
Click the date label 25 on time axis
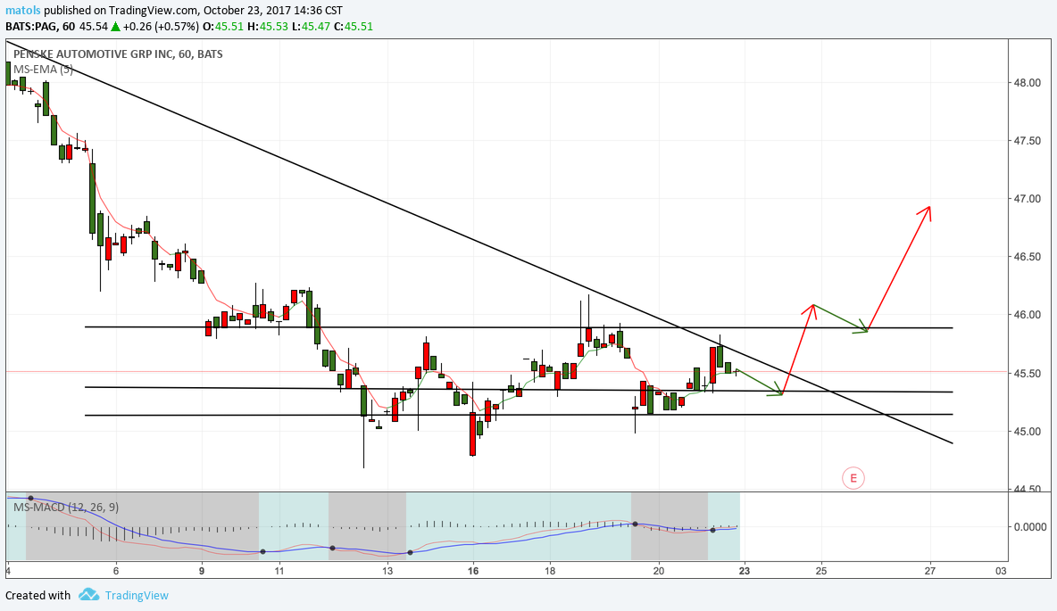820,571
